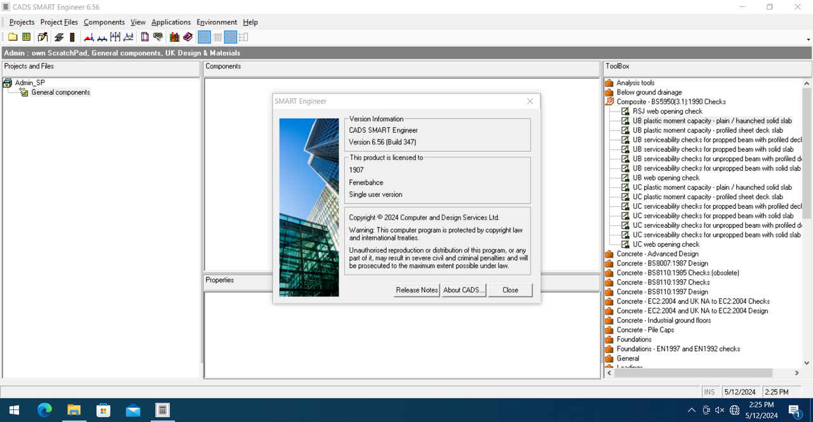Click the ToolBox horizontal scrollbar left arrow
The height and width of the screenshot is (422, 813).
click(610, 373)
